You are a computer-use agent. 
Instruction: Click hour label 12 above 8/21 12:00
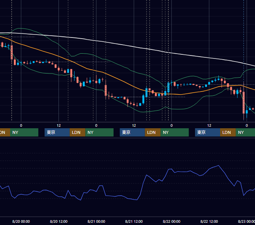click(x=134, y=126)
